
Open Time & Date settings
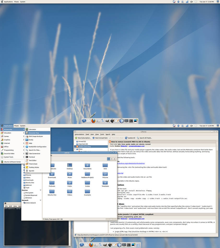click(38, 164)
